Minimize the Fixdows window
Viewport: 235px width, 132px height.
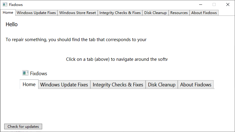[x=200, y=5]
